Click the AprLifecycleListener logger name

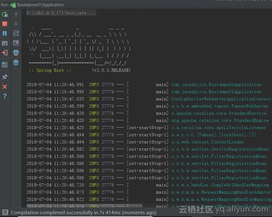pos(219,128)
